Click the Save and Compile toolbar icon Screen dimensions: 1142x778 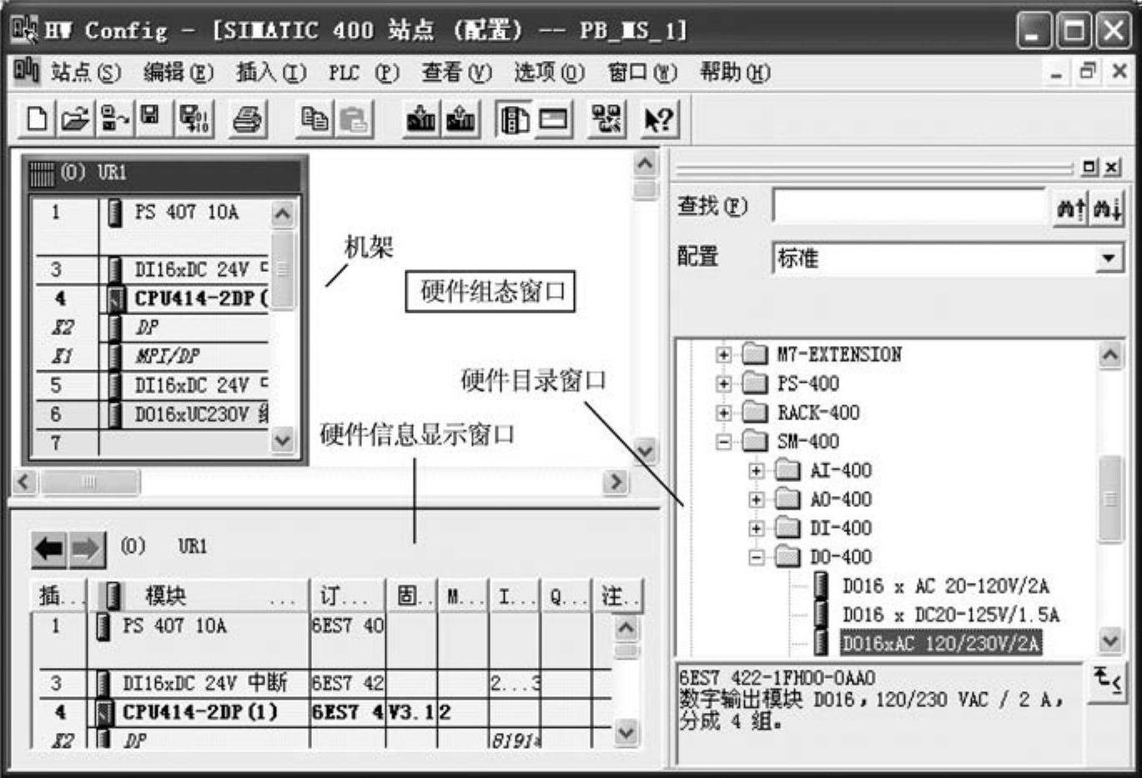click(195, 119)
